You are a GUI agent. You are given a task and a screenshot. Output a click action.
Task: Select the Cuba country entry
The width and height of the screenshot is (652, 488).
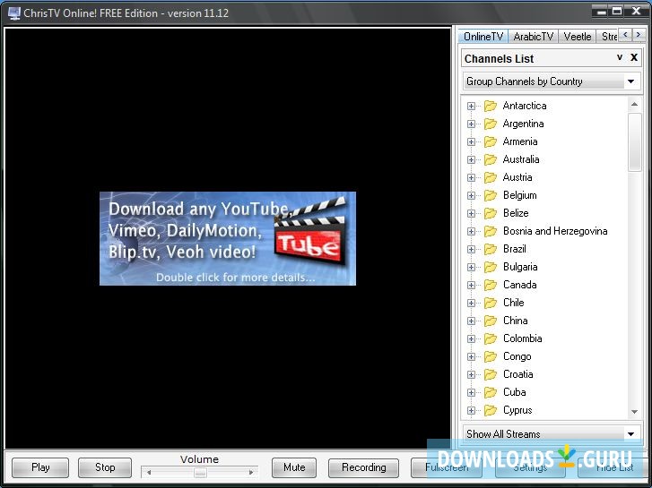pos(515,392)
